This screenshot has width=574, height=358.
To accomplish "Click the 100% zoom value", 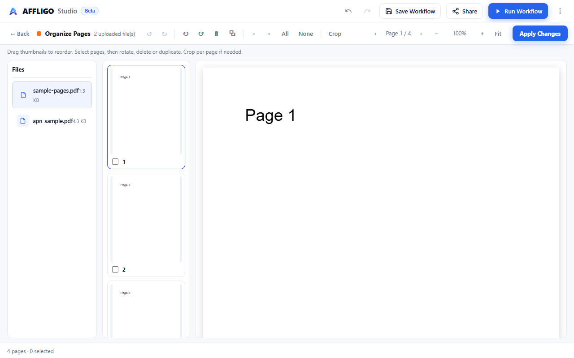I will coord(459,34).
